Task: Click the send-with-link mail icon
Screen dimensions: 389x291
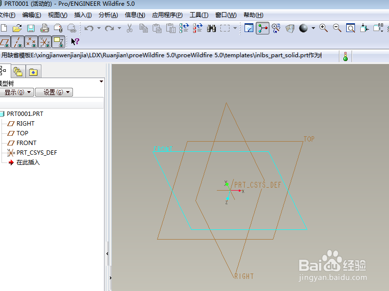Action: coord(71,28)
